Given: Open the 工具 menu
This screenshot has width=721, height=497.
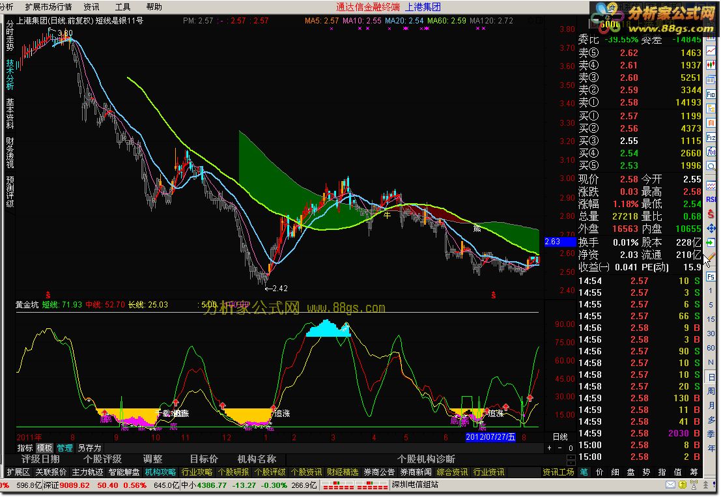Looking at the screenshot, I should [122, 7].
